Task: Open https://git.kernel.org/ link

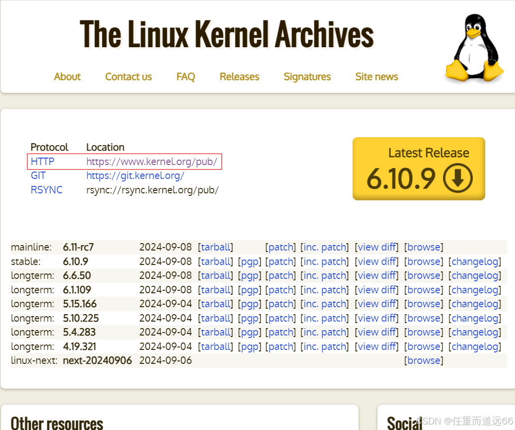Action: point(135,175)
